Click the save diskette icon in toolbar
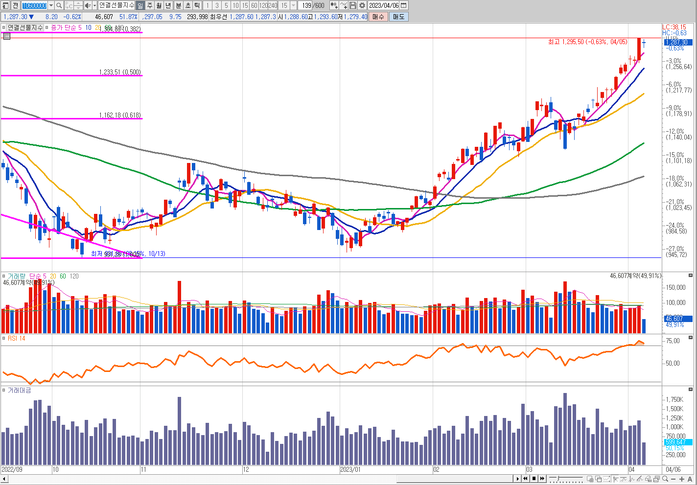This screenshot has width=697, height=485. pos(353,5)
